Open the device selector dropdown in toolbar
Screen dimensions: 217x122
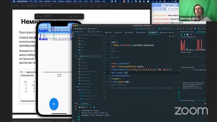pos(145,28)
